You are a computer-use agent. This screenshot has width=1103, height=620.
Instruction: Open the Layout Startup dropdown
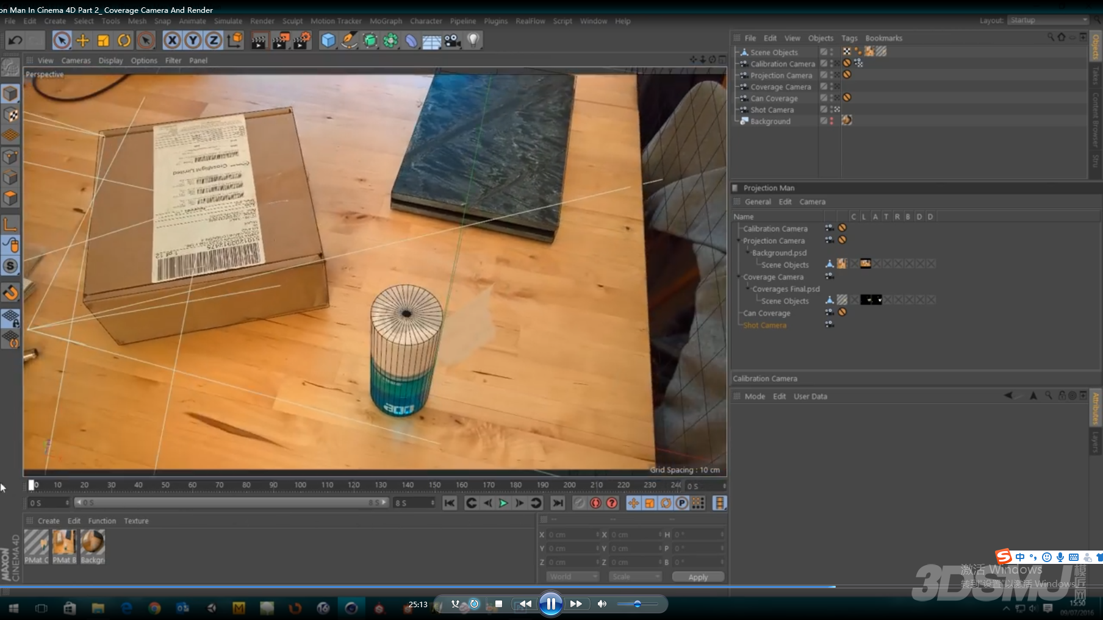tap(1048, 20)
